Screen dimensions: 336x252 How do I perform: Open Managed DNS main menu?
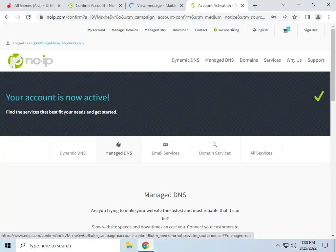(x=220, y=60)
